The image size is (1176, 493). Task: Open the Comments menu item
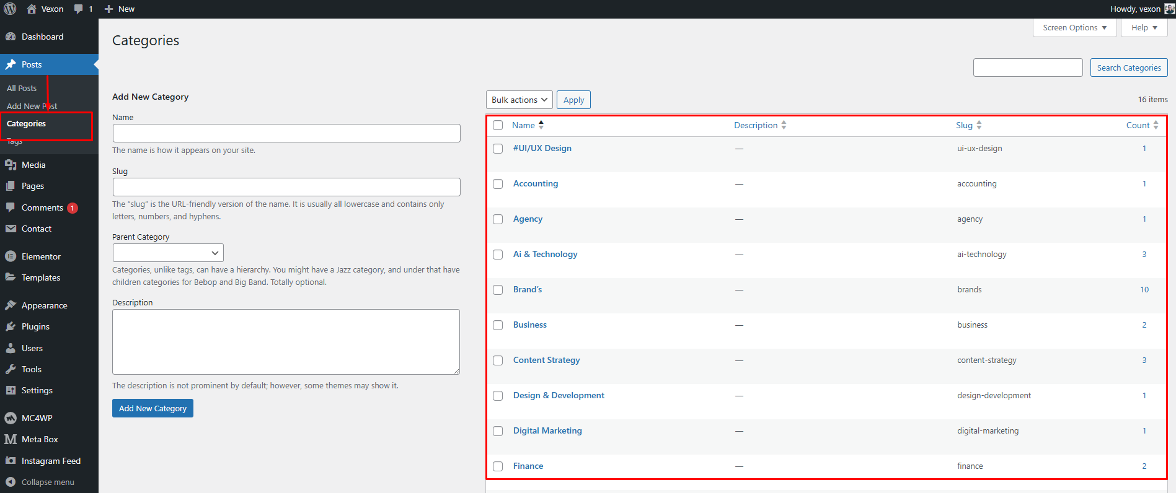(x=42, y=207)
